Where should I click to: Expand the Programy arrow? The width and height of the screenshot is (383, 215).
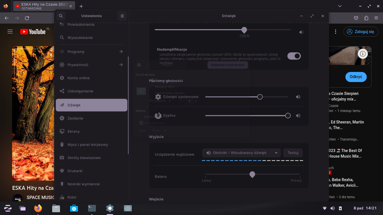121,52
